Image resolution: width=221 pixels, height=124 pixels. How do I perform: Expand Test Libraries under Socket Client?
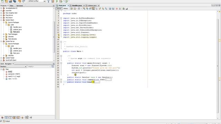4,39
